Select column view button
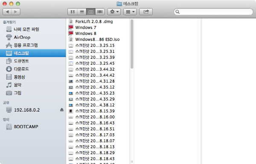Viewport: 256px width, 164px height. [91, 12]
